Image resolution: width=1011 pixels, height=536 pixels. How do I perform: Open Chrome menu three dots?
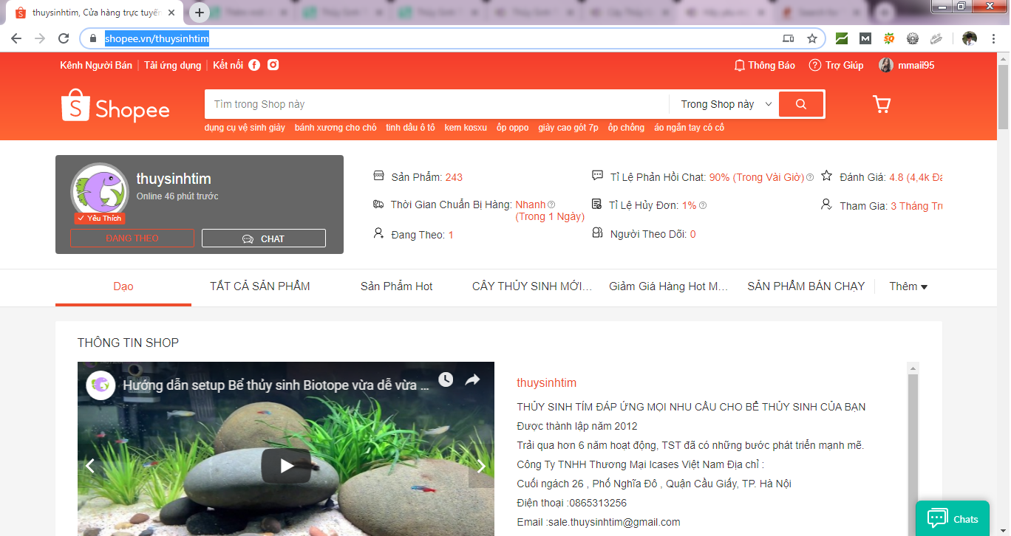point(993,38)
